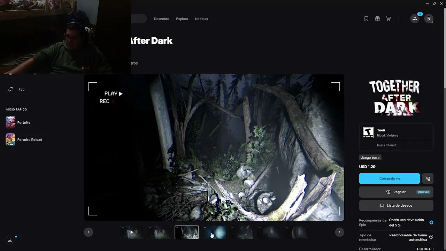The height and width of the screenshot is (251, 446).
Task: Open the friends list icon
Action: coord(415,19)
